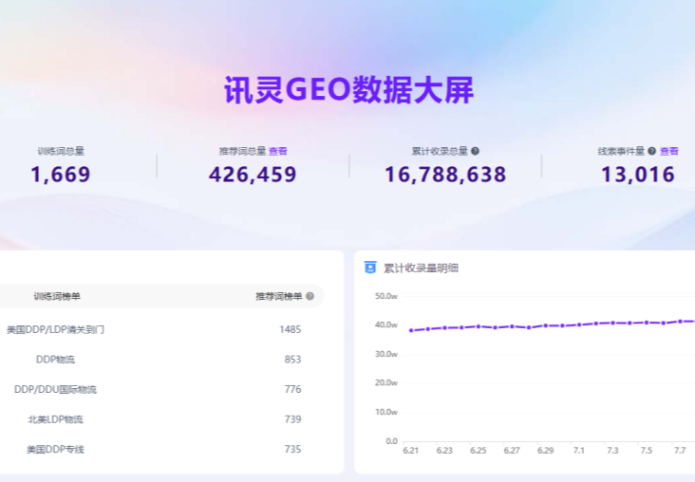Click the 累计收录量明细 chart icon
Screen dimensions: 695x482
370,268
